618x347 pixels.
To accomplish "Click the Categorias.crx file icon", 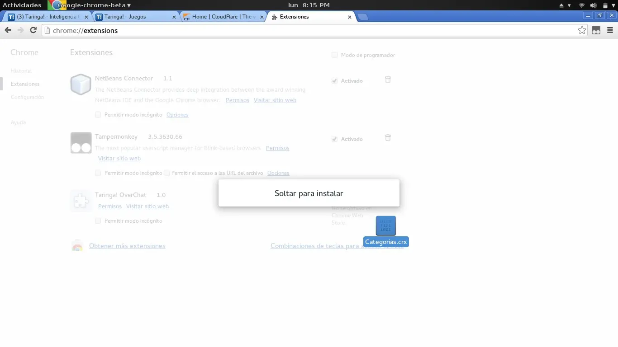I will tap(386, 225).
